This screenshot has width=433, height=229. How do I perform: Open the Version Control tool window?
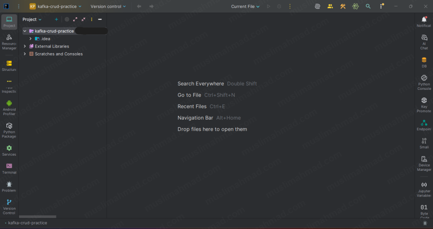click(x=9, y=207)
